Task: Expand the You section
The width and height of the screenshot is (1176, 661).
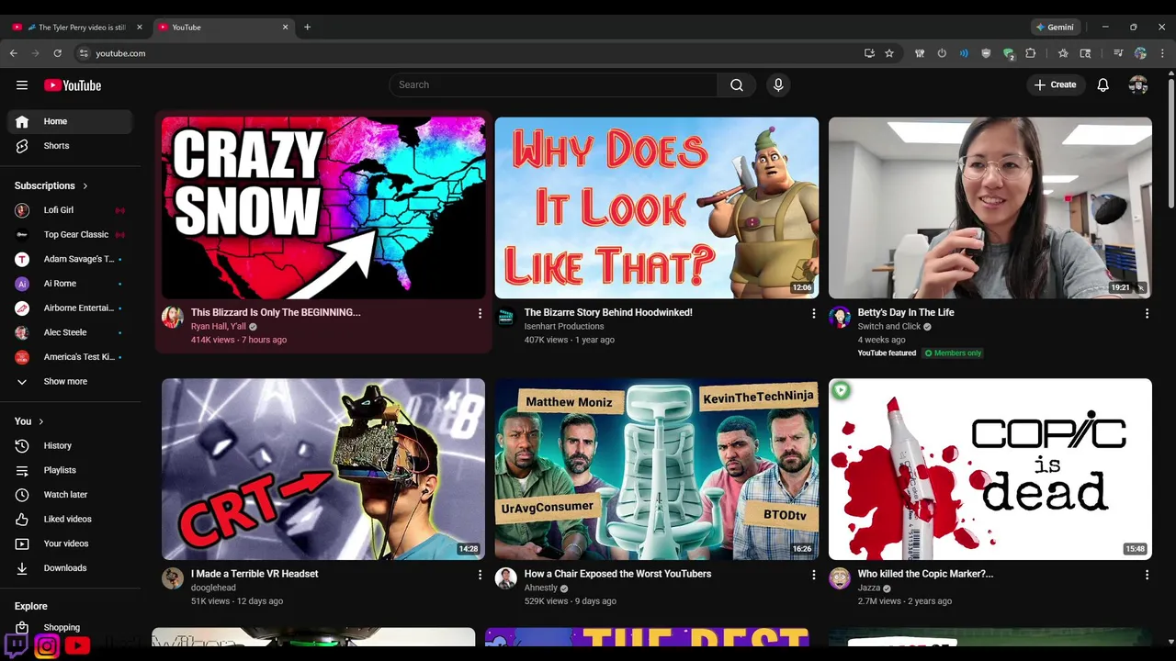Action: 29,421
